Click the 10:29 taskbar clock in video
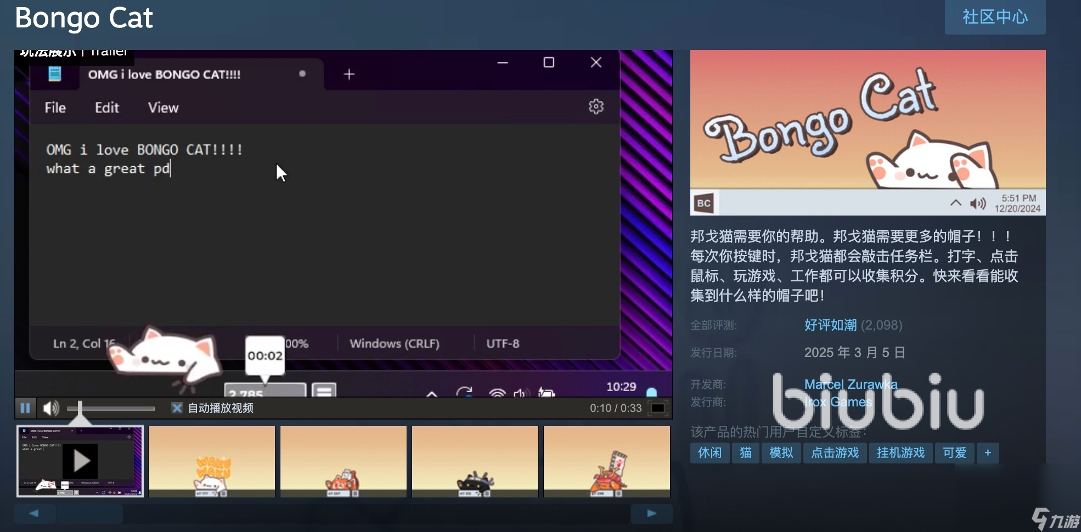 pos(621,387)
